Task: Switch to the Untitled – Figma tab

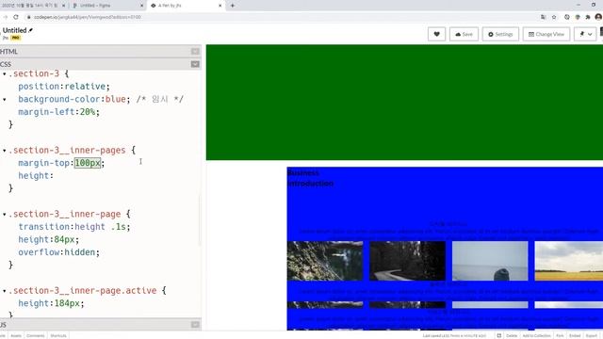Action: coord(107,6)
